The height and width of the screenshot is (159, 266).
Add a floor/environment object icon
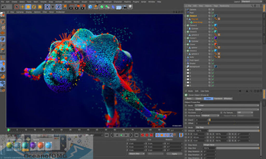coord(119,7)
